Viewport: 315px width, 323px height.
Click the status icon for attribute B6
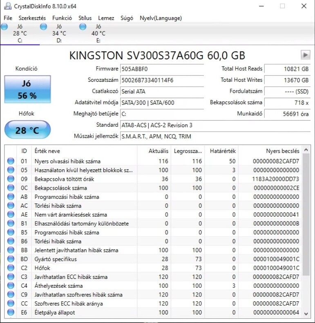[11, 241]
